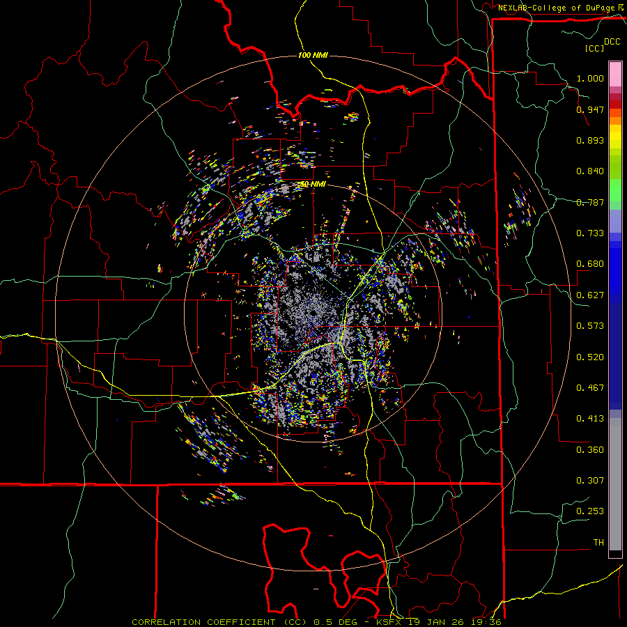This screenshot has height=627, width=627.
Task: Click the 0.360 value on the color scale
Action: (x=590, y=450)
